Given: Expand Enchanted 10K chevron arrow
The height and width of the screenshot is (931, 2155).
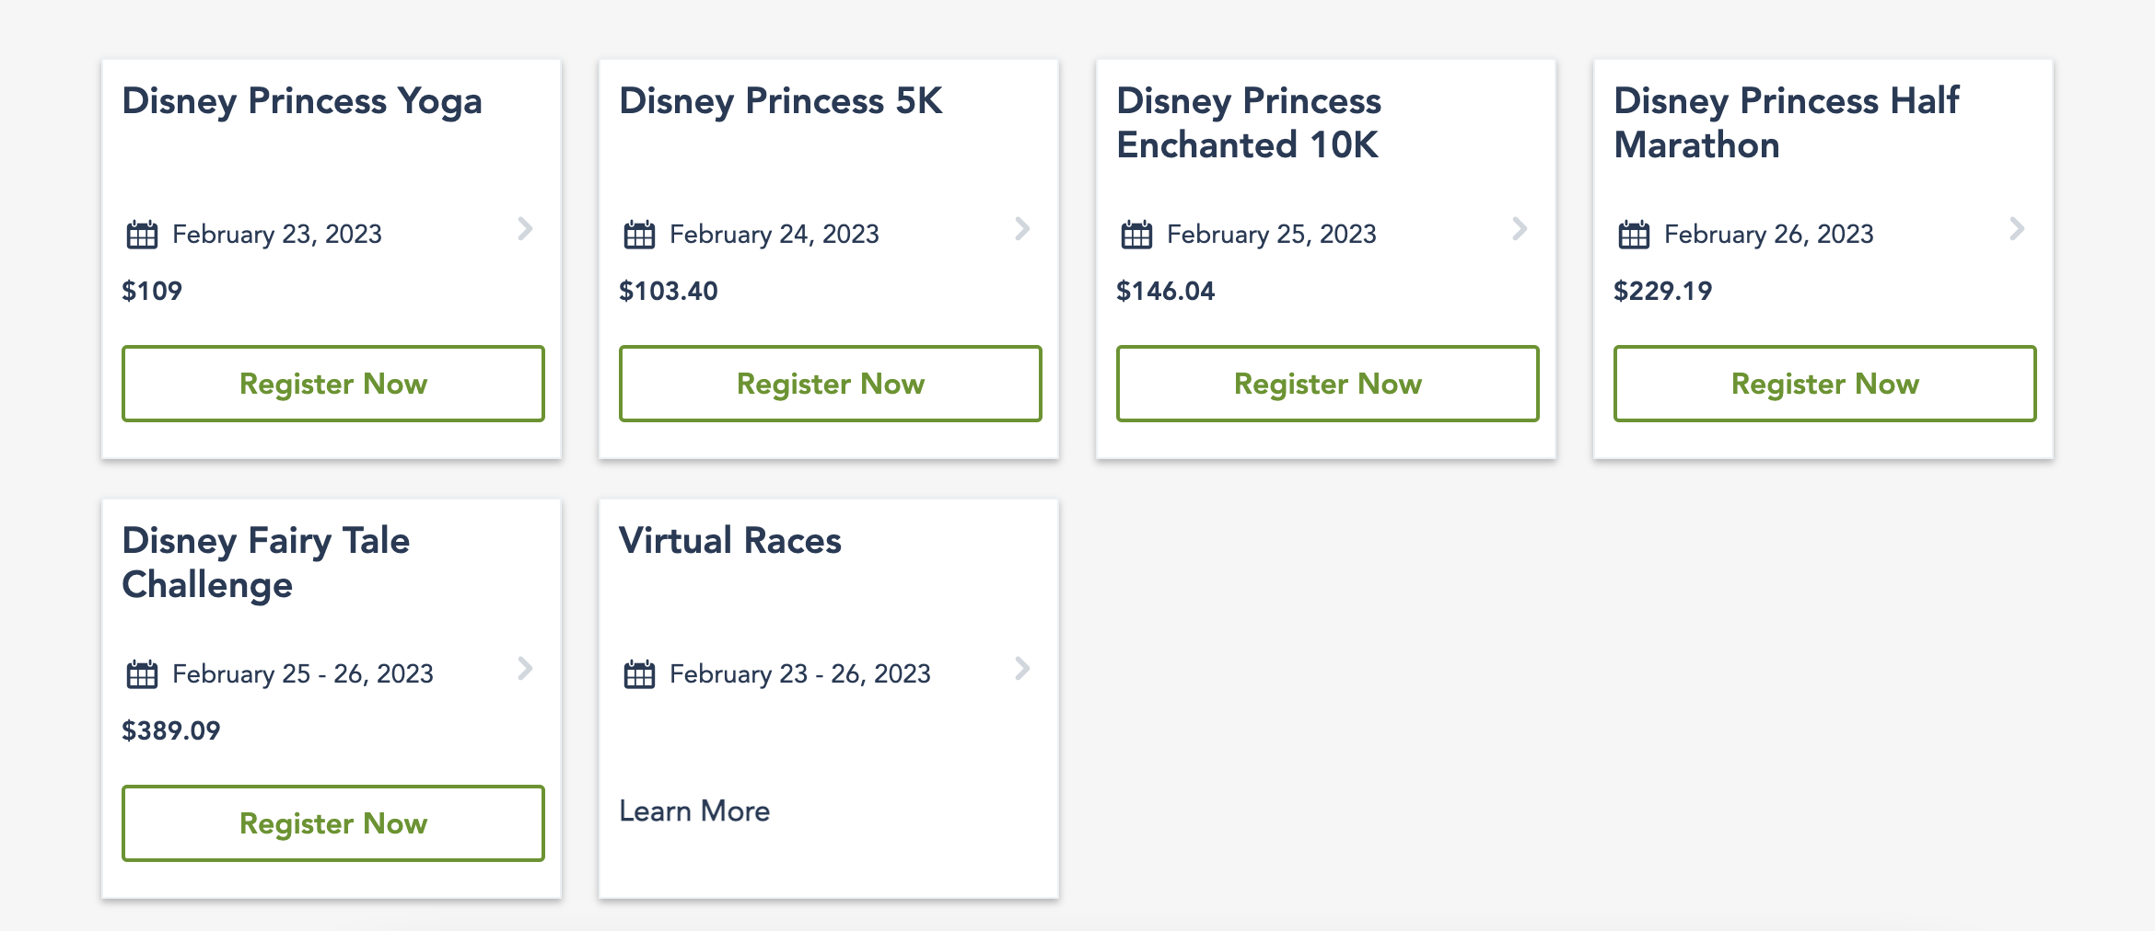Looking at the screenshot, I should click(1520, 228).
